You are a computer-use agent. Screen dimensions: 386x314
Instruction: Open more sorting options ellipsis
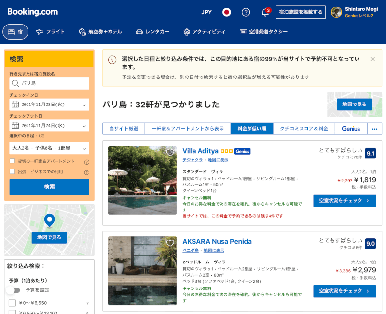tap(374, 129)
